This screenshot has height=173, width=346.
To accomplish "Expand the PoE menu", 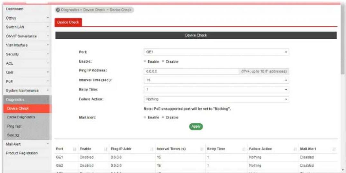I will [x=28, y=81].
